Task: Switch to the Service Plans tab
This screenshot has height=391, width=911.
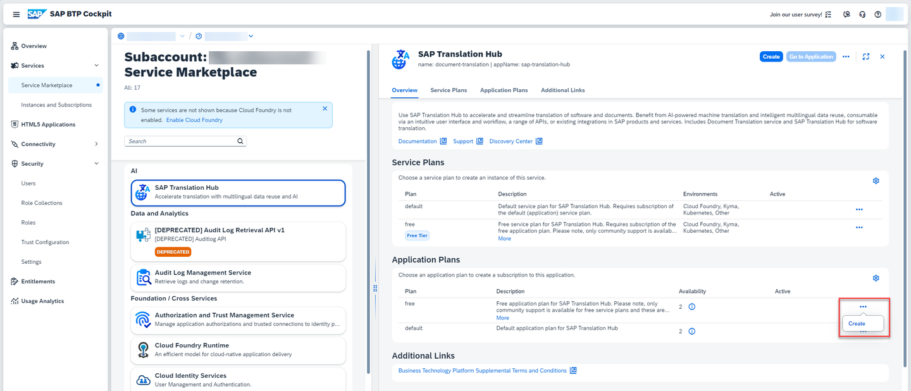Action: [449, 90]
